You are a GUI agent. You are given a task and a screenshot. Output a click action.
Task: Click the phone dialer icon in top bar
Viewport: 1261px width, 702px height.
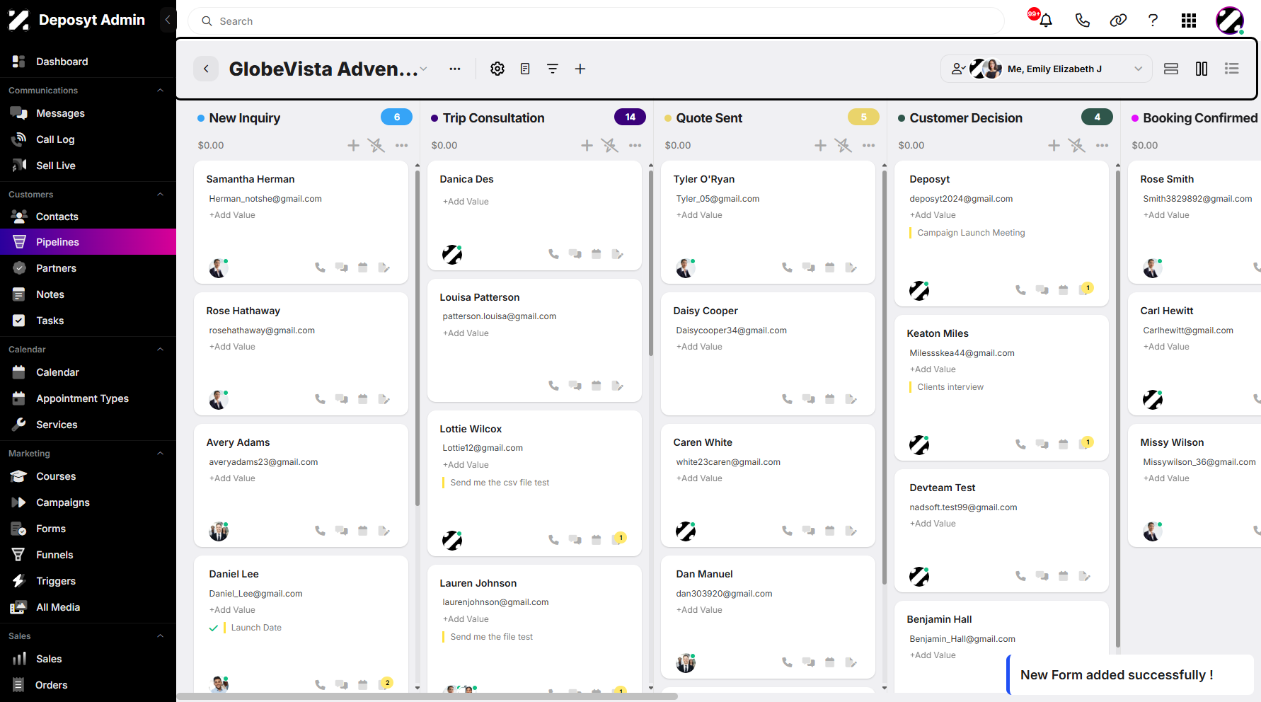coord(1082,21)
